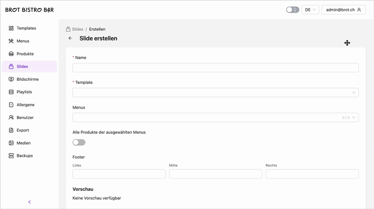Focus the Footer Mitte input field
374x209 pixels.
click(216, 174)
